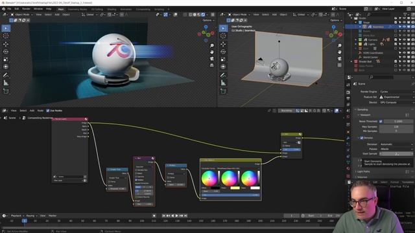
Task: Click the pan hand icon in right viewport
Action: click(x=340, y=52)
